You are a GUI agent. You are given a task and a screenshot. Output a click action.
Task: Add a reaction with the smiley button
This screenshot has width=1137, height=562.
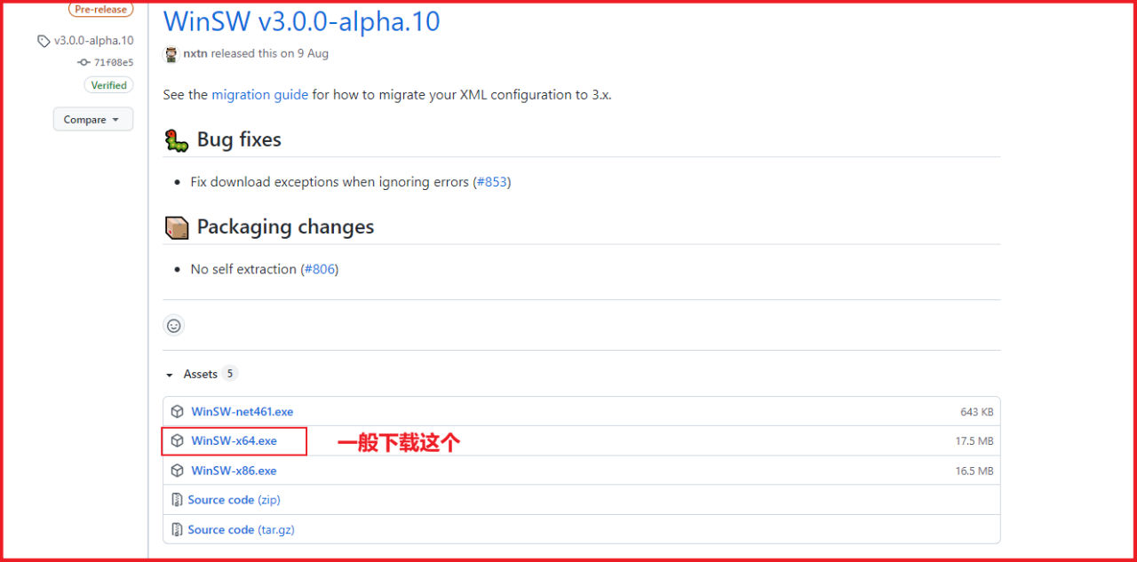click(x=174, y=326)
